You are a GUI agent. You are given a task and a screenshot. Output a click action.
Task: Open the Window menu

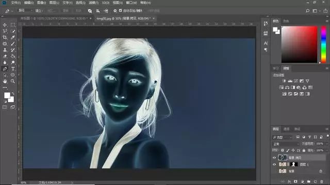[131, 3]
